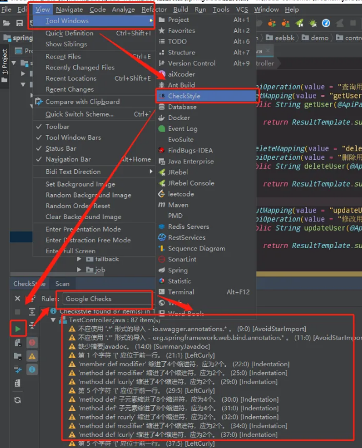The width and height of the screenshot is (362, 448).
Task: Choose the Database tool window
Action: click(x=206, y=107)
